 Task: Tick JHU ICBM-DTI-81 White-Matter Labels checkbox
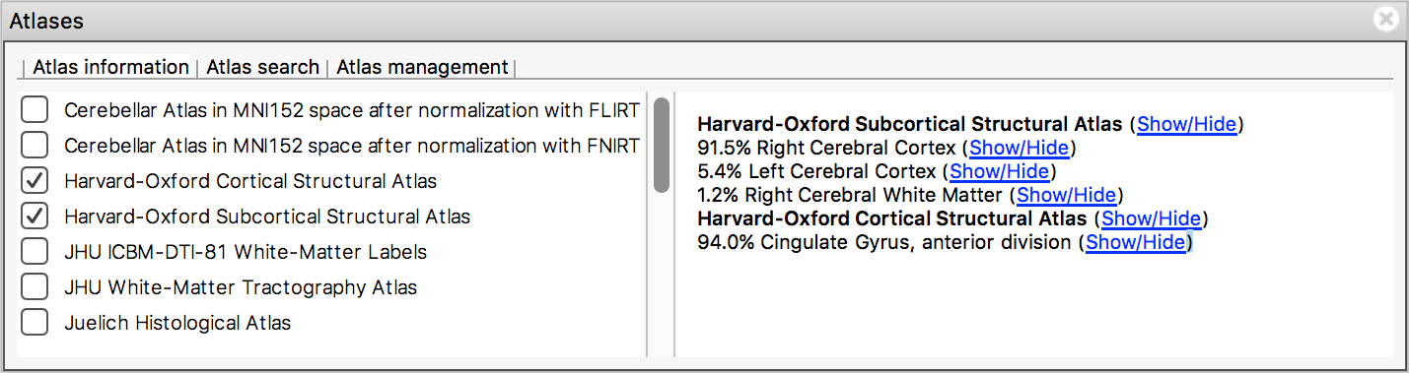(35, 252)
